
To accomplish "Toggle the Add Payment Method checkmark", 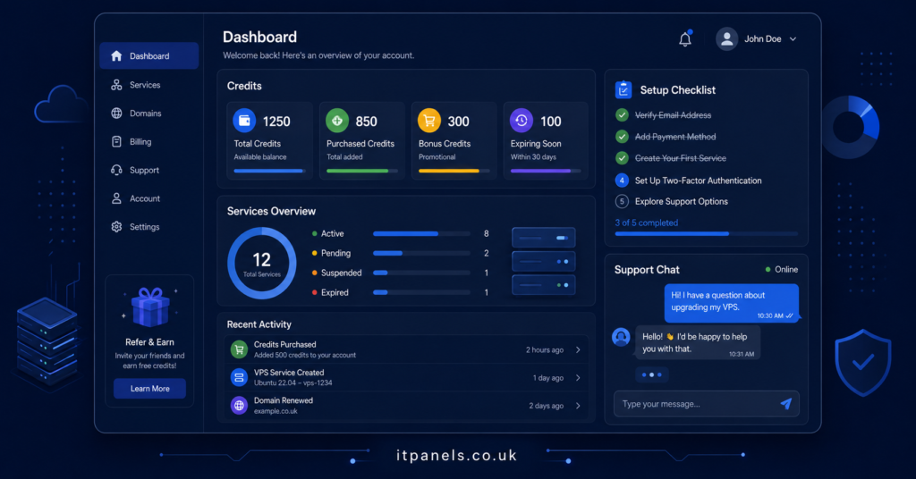I will 622,137.
